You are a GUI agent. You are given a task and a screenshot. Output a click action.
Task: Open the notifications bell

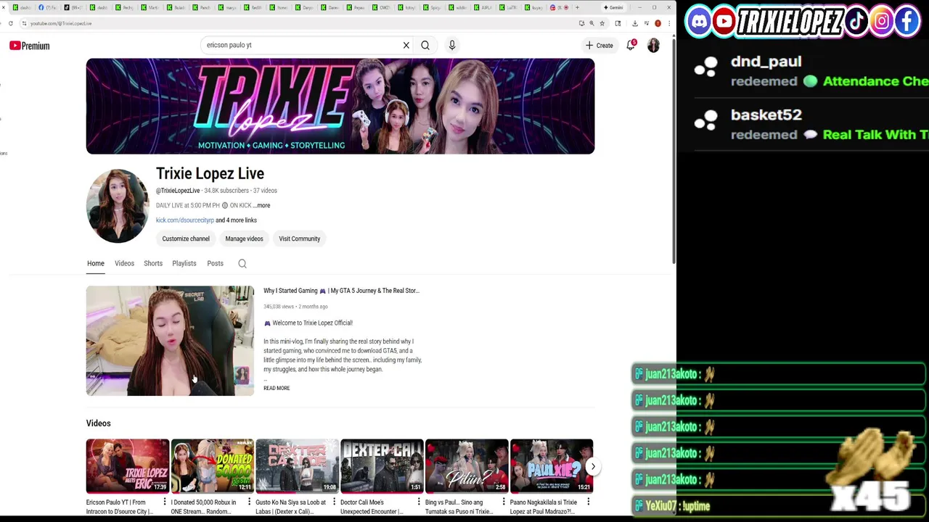click(631, 45)
